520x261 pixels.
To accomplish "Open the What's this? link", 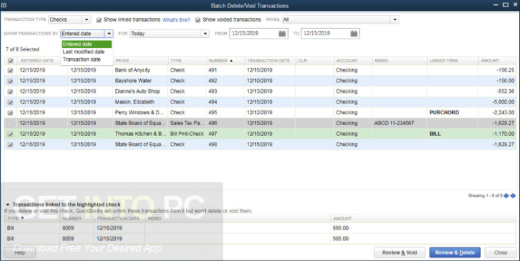I will [x=176, y=20].
